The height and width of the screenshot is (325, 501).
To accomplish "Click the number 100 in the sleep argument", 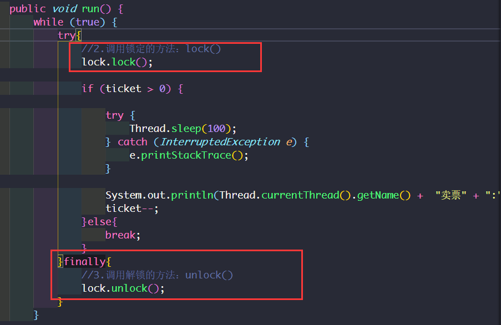I will 216,129.
